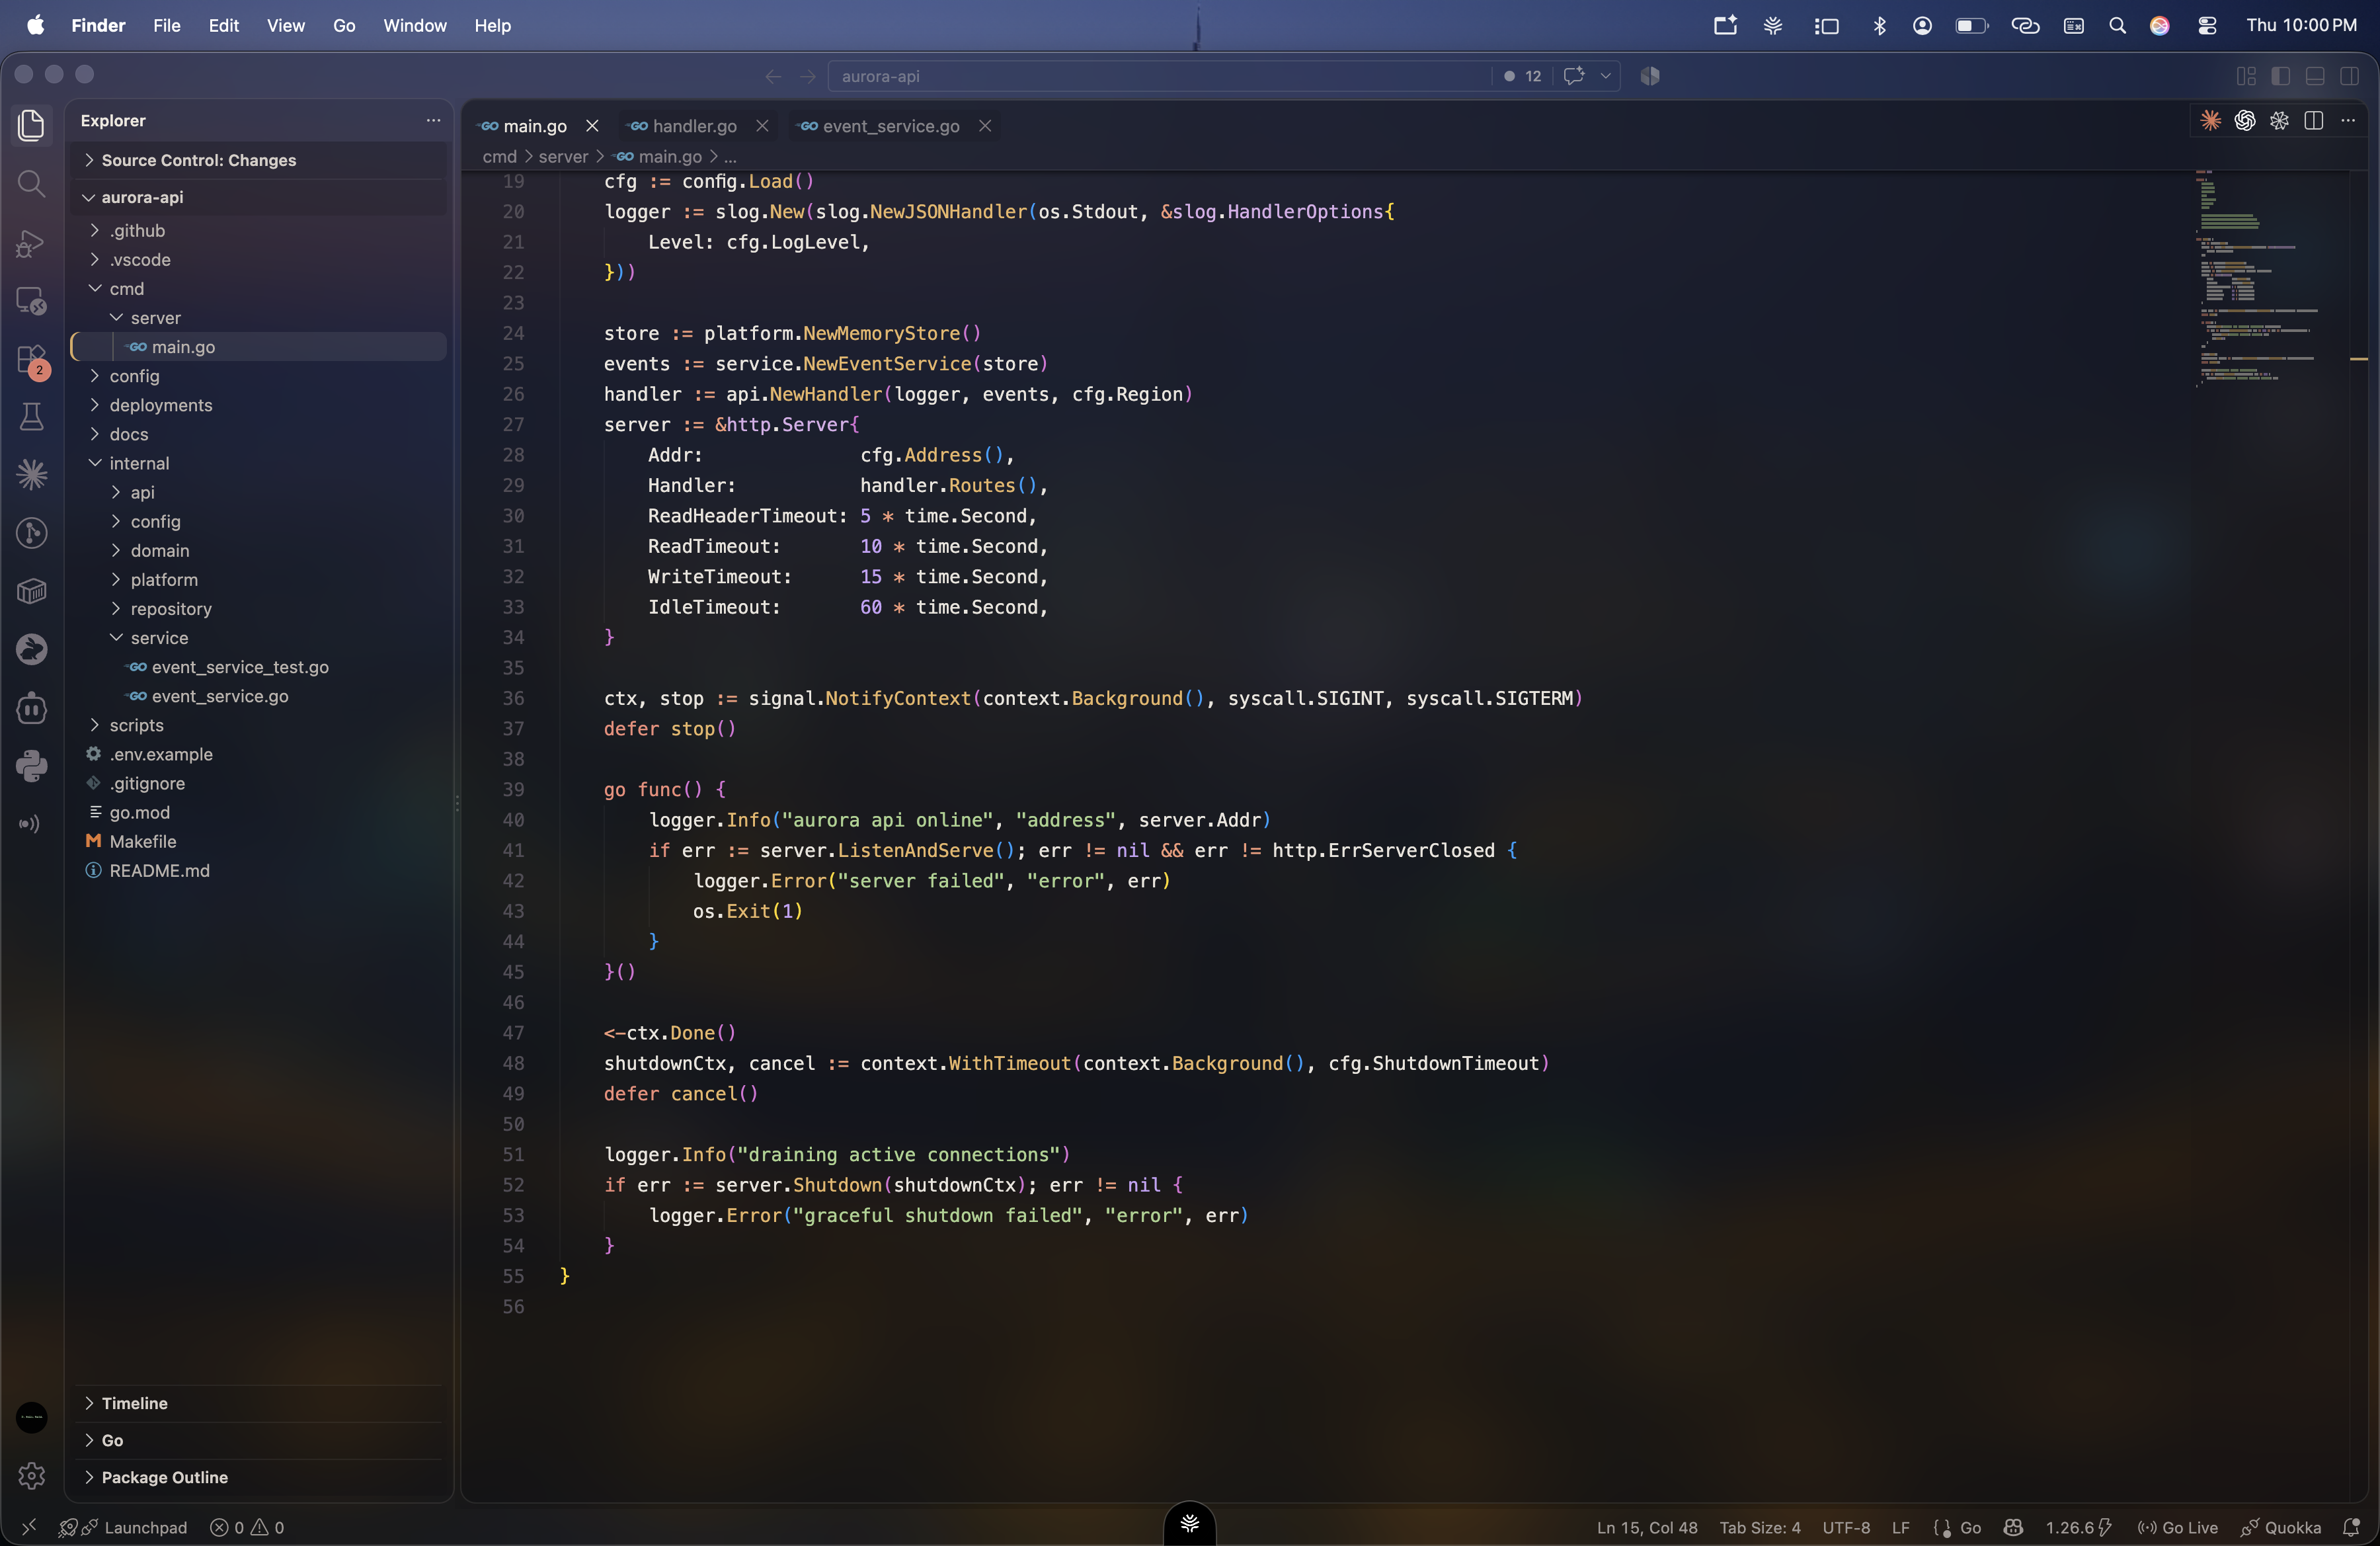Close the main.go tab
The width and height of the screenshot is (2380, 1546).
592,126
